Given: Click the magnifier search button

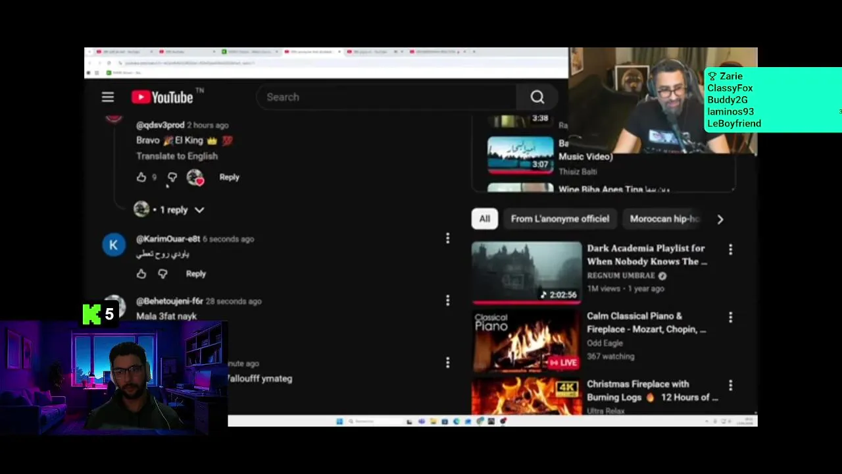Looking at the screenshot, I should point(537,97).
